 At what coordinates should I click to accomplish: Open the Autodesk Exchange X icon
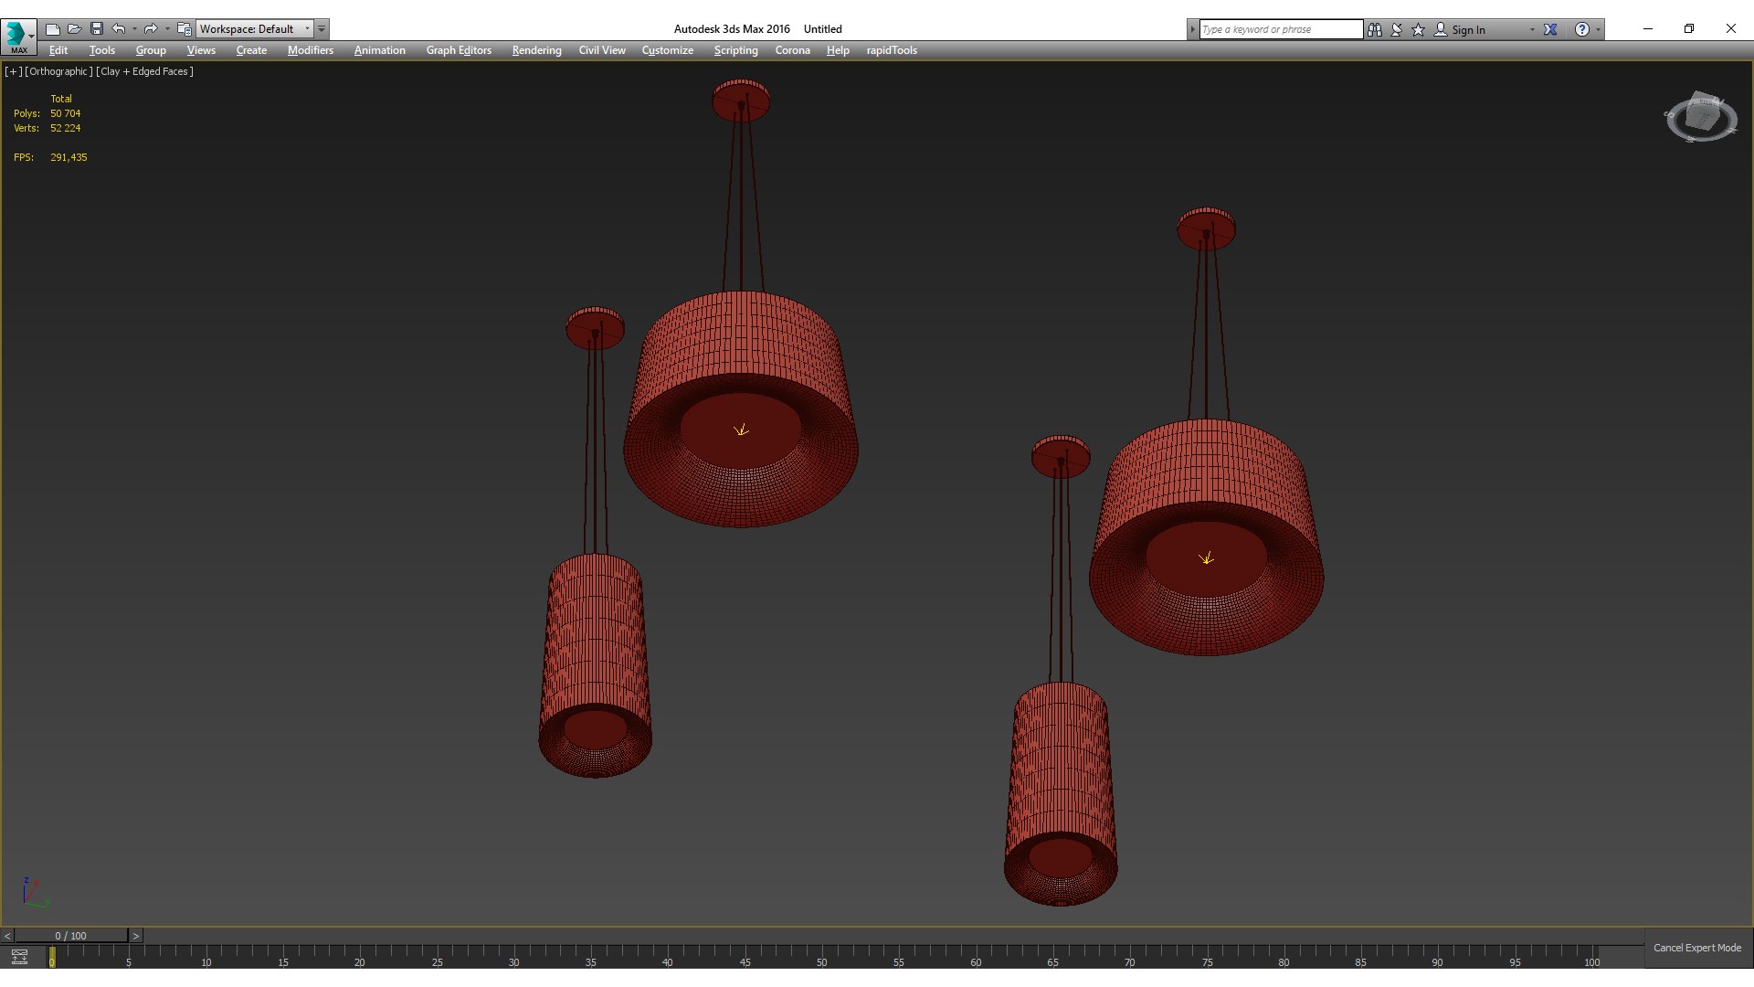click(x=1550, y=29)
